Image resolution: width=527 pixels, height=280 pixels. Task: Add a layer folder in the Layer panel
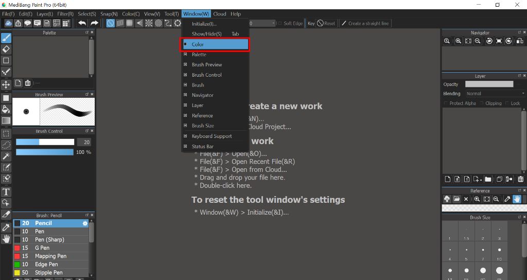pyautogui.click(x=488, y=179)
